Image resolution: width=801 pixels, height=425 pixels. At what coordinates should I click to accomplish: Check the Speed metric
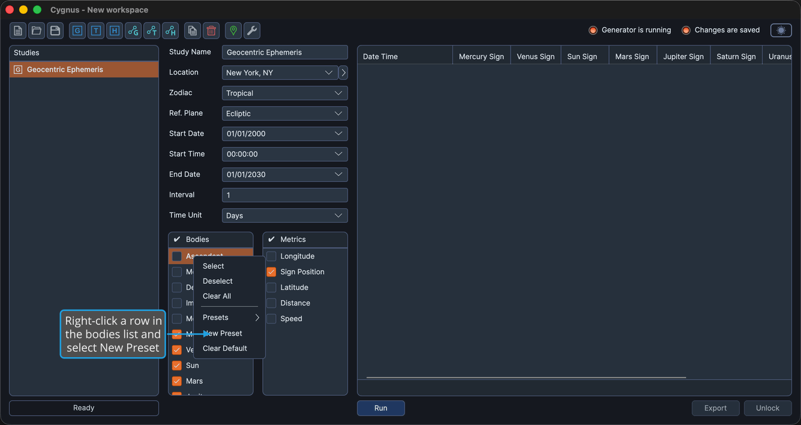[271, 319]
